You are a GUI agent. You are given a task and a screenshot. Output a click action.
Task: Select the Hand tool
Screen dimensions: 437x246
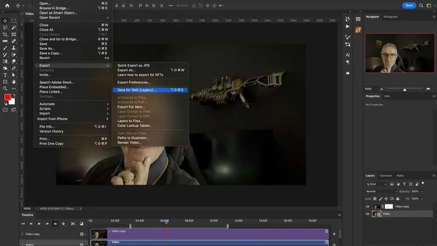tap(14, 82)
